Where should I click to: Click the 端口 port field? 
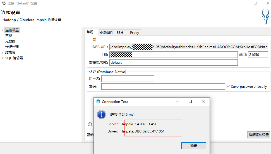coord(258,55)
